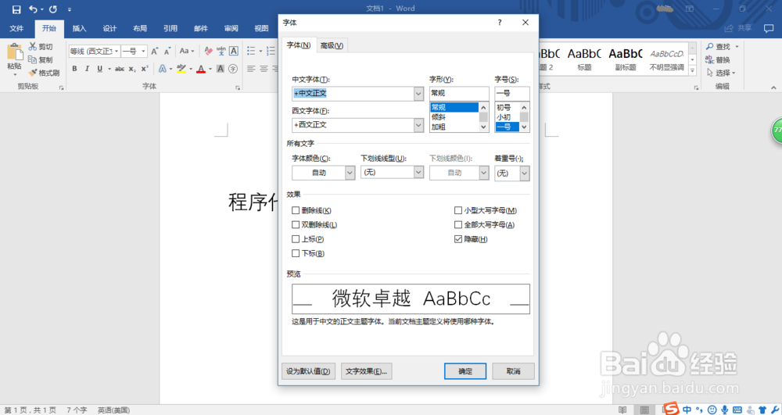Click the red font color A icon
782x415 pixels.
(x=201, y=69)
